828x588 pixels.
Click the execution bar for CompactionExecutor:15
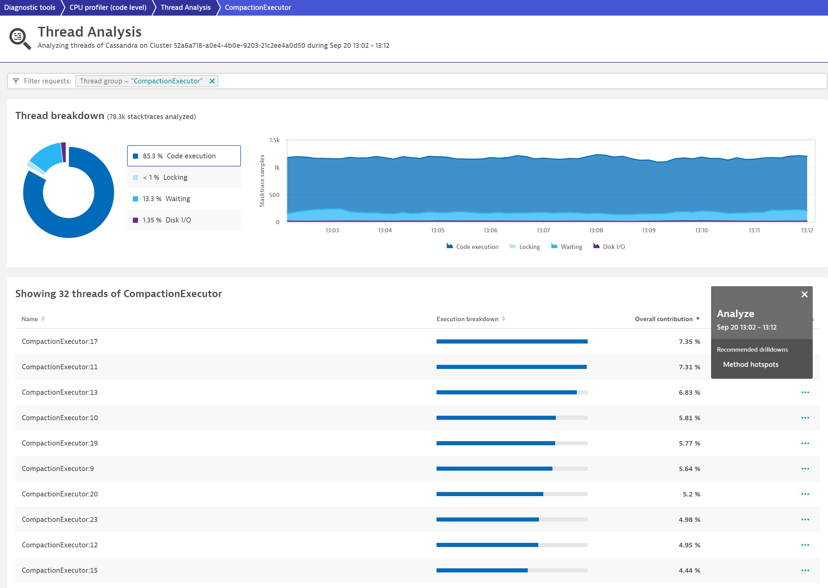[x=512, y=570]
